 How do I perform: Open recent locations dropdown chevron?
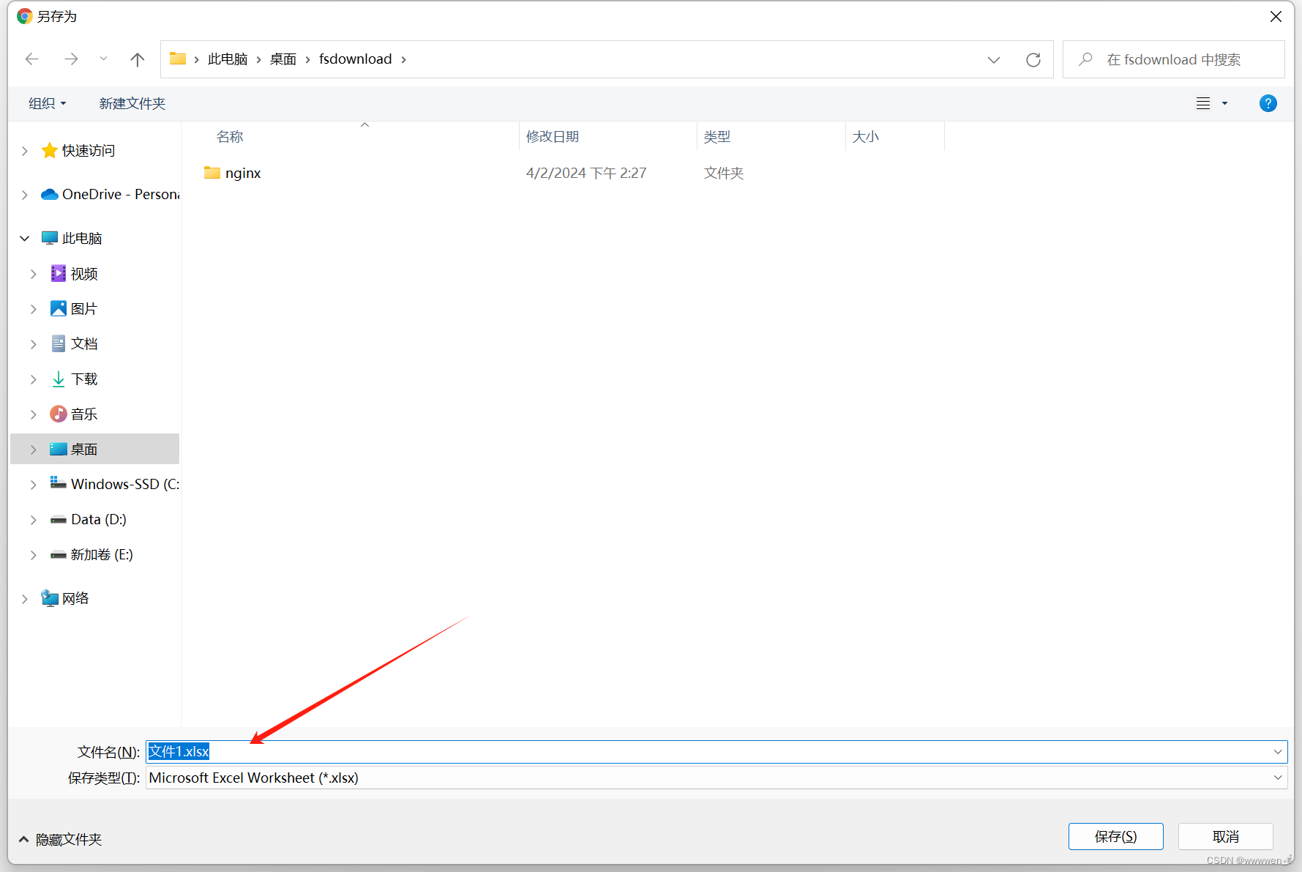click(x=103, y=59)
